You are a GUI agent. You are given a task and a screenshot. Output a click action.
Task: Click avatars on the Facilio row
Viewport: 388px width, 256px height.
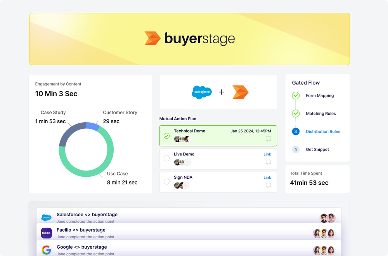(324, 233)
